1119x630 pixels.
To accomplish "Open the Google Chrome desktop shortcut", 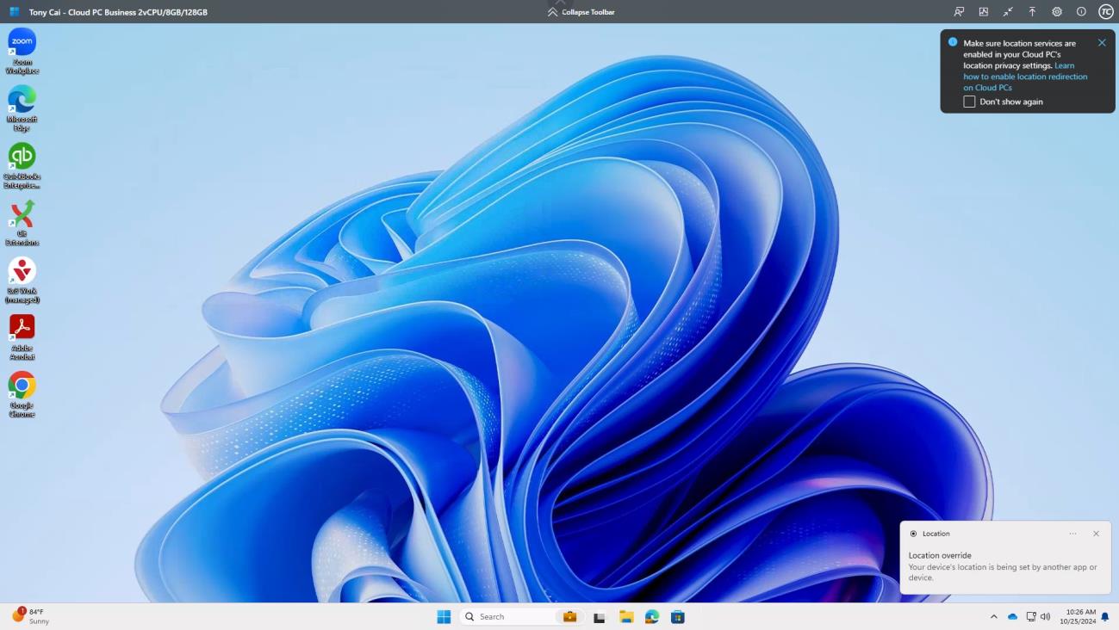I will click(22, 385).
